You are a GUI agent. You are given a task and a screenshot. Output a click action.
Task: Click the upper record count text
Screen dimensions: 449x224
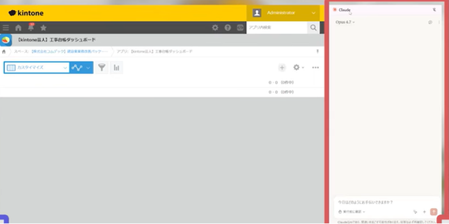(281, 83)
